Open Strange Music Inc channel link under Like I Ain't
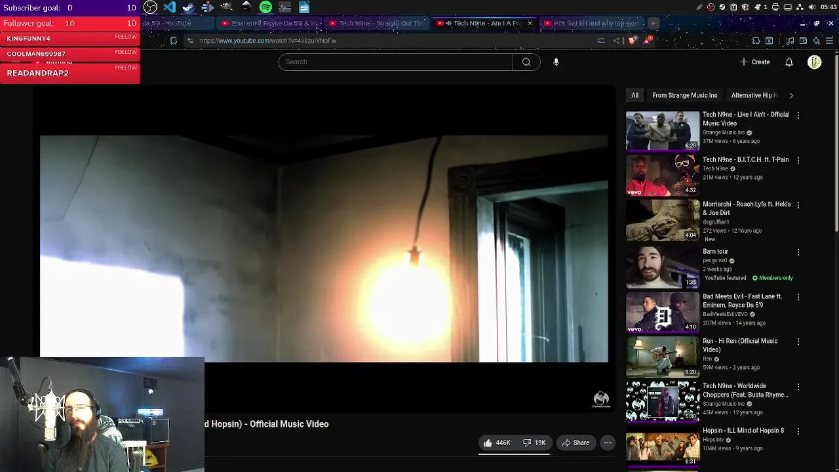 tap(724, 132)
